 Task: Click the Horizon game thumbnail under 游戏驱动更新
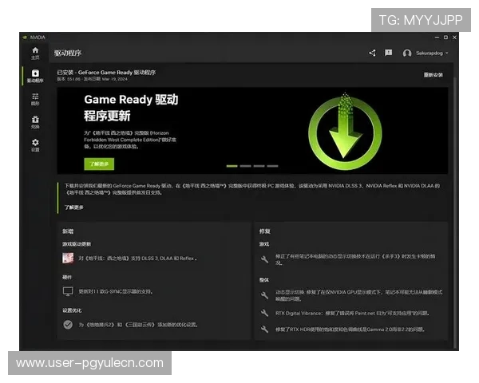68,258
